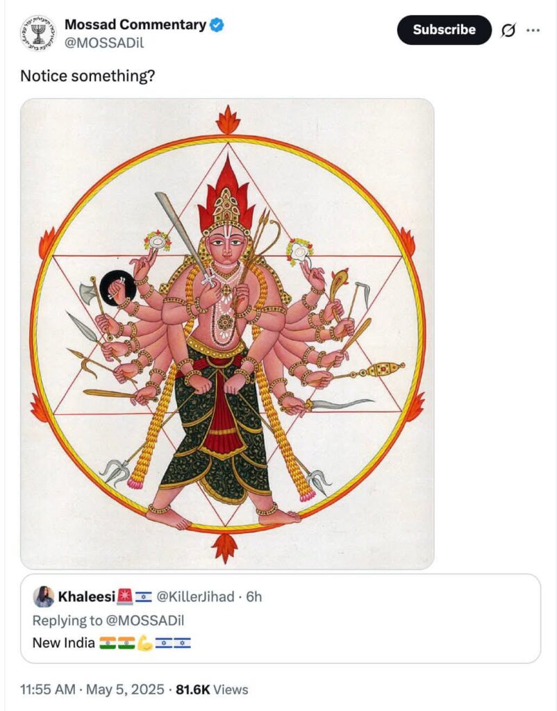
Task: Click the India flag emoji in the reply
Action: click(x=108, y=643)
